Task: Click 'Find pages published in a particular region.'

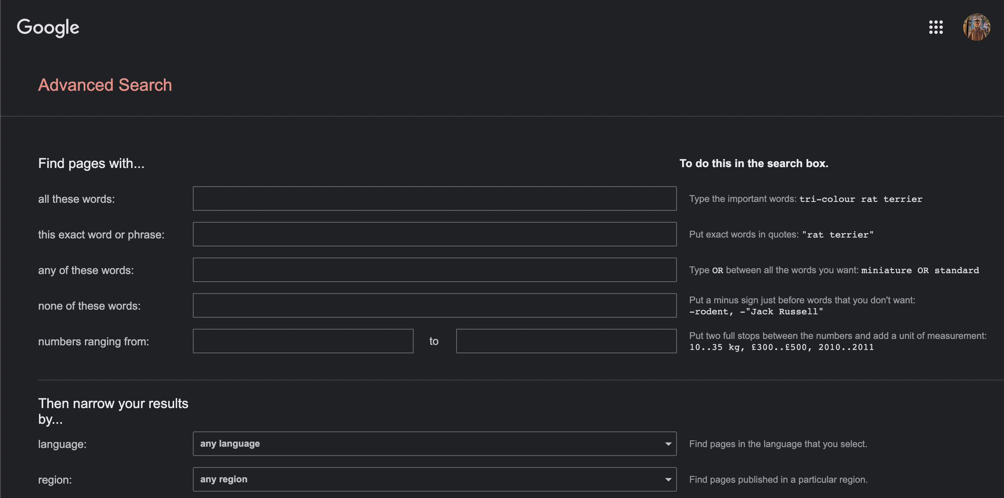Action: (778, 479)
